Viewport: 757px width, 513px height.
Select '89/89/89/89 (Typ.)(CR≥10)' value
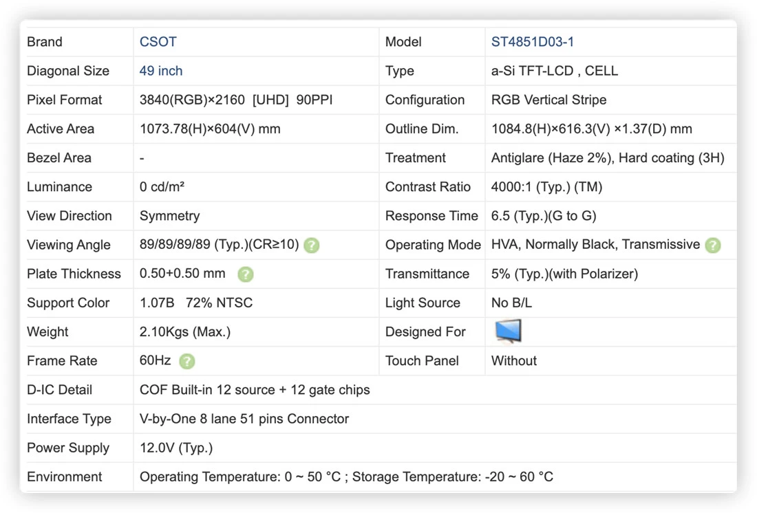click(219, 245)
